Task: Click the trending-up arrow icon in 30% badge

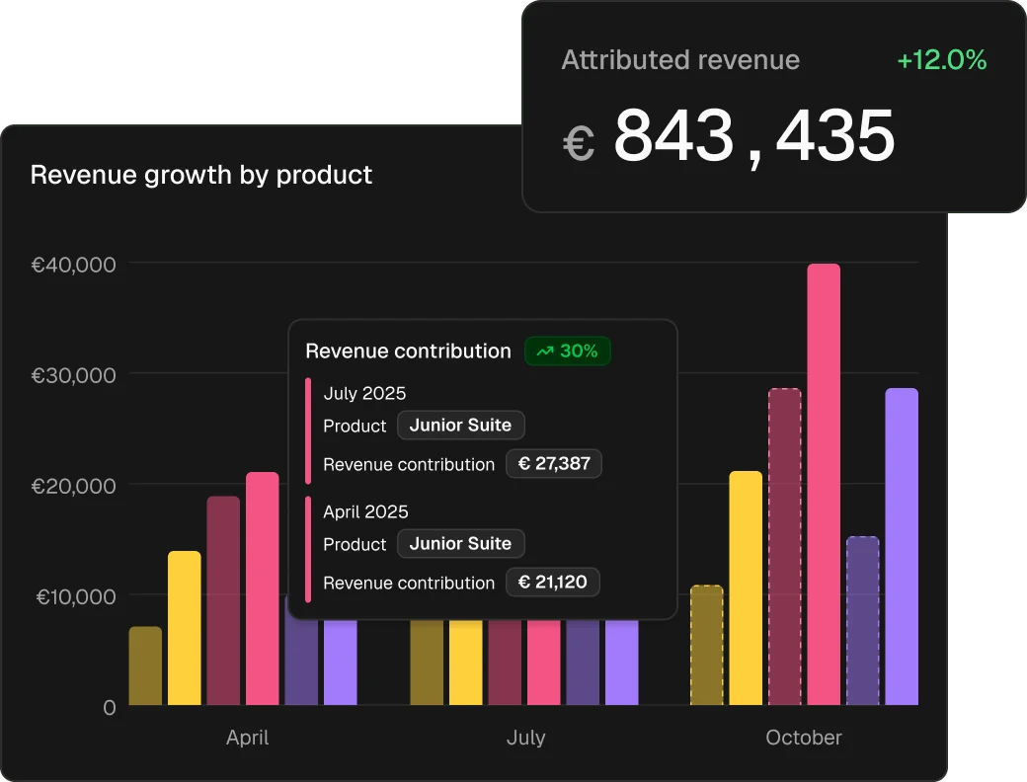Action: [x=545, y=352]
